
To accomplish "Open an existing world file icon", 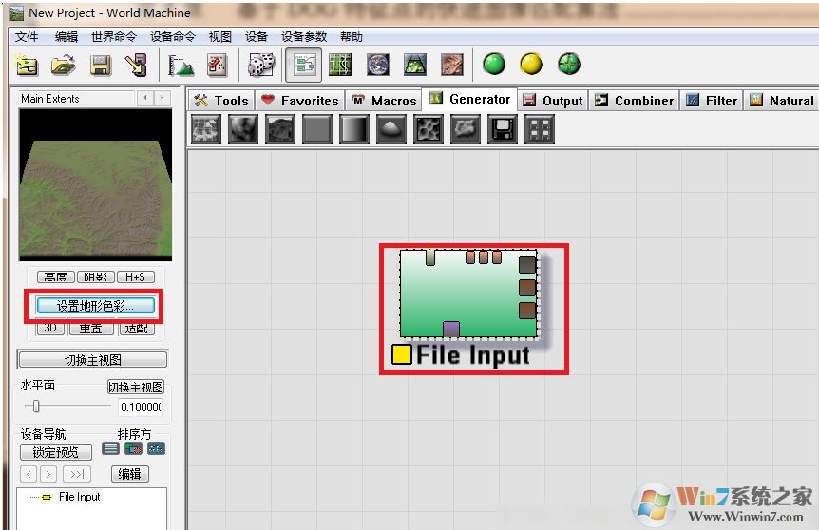I will click(64, 66).
